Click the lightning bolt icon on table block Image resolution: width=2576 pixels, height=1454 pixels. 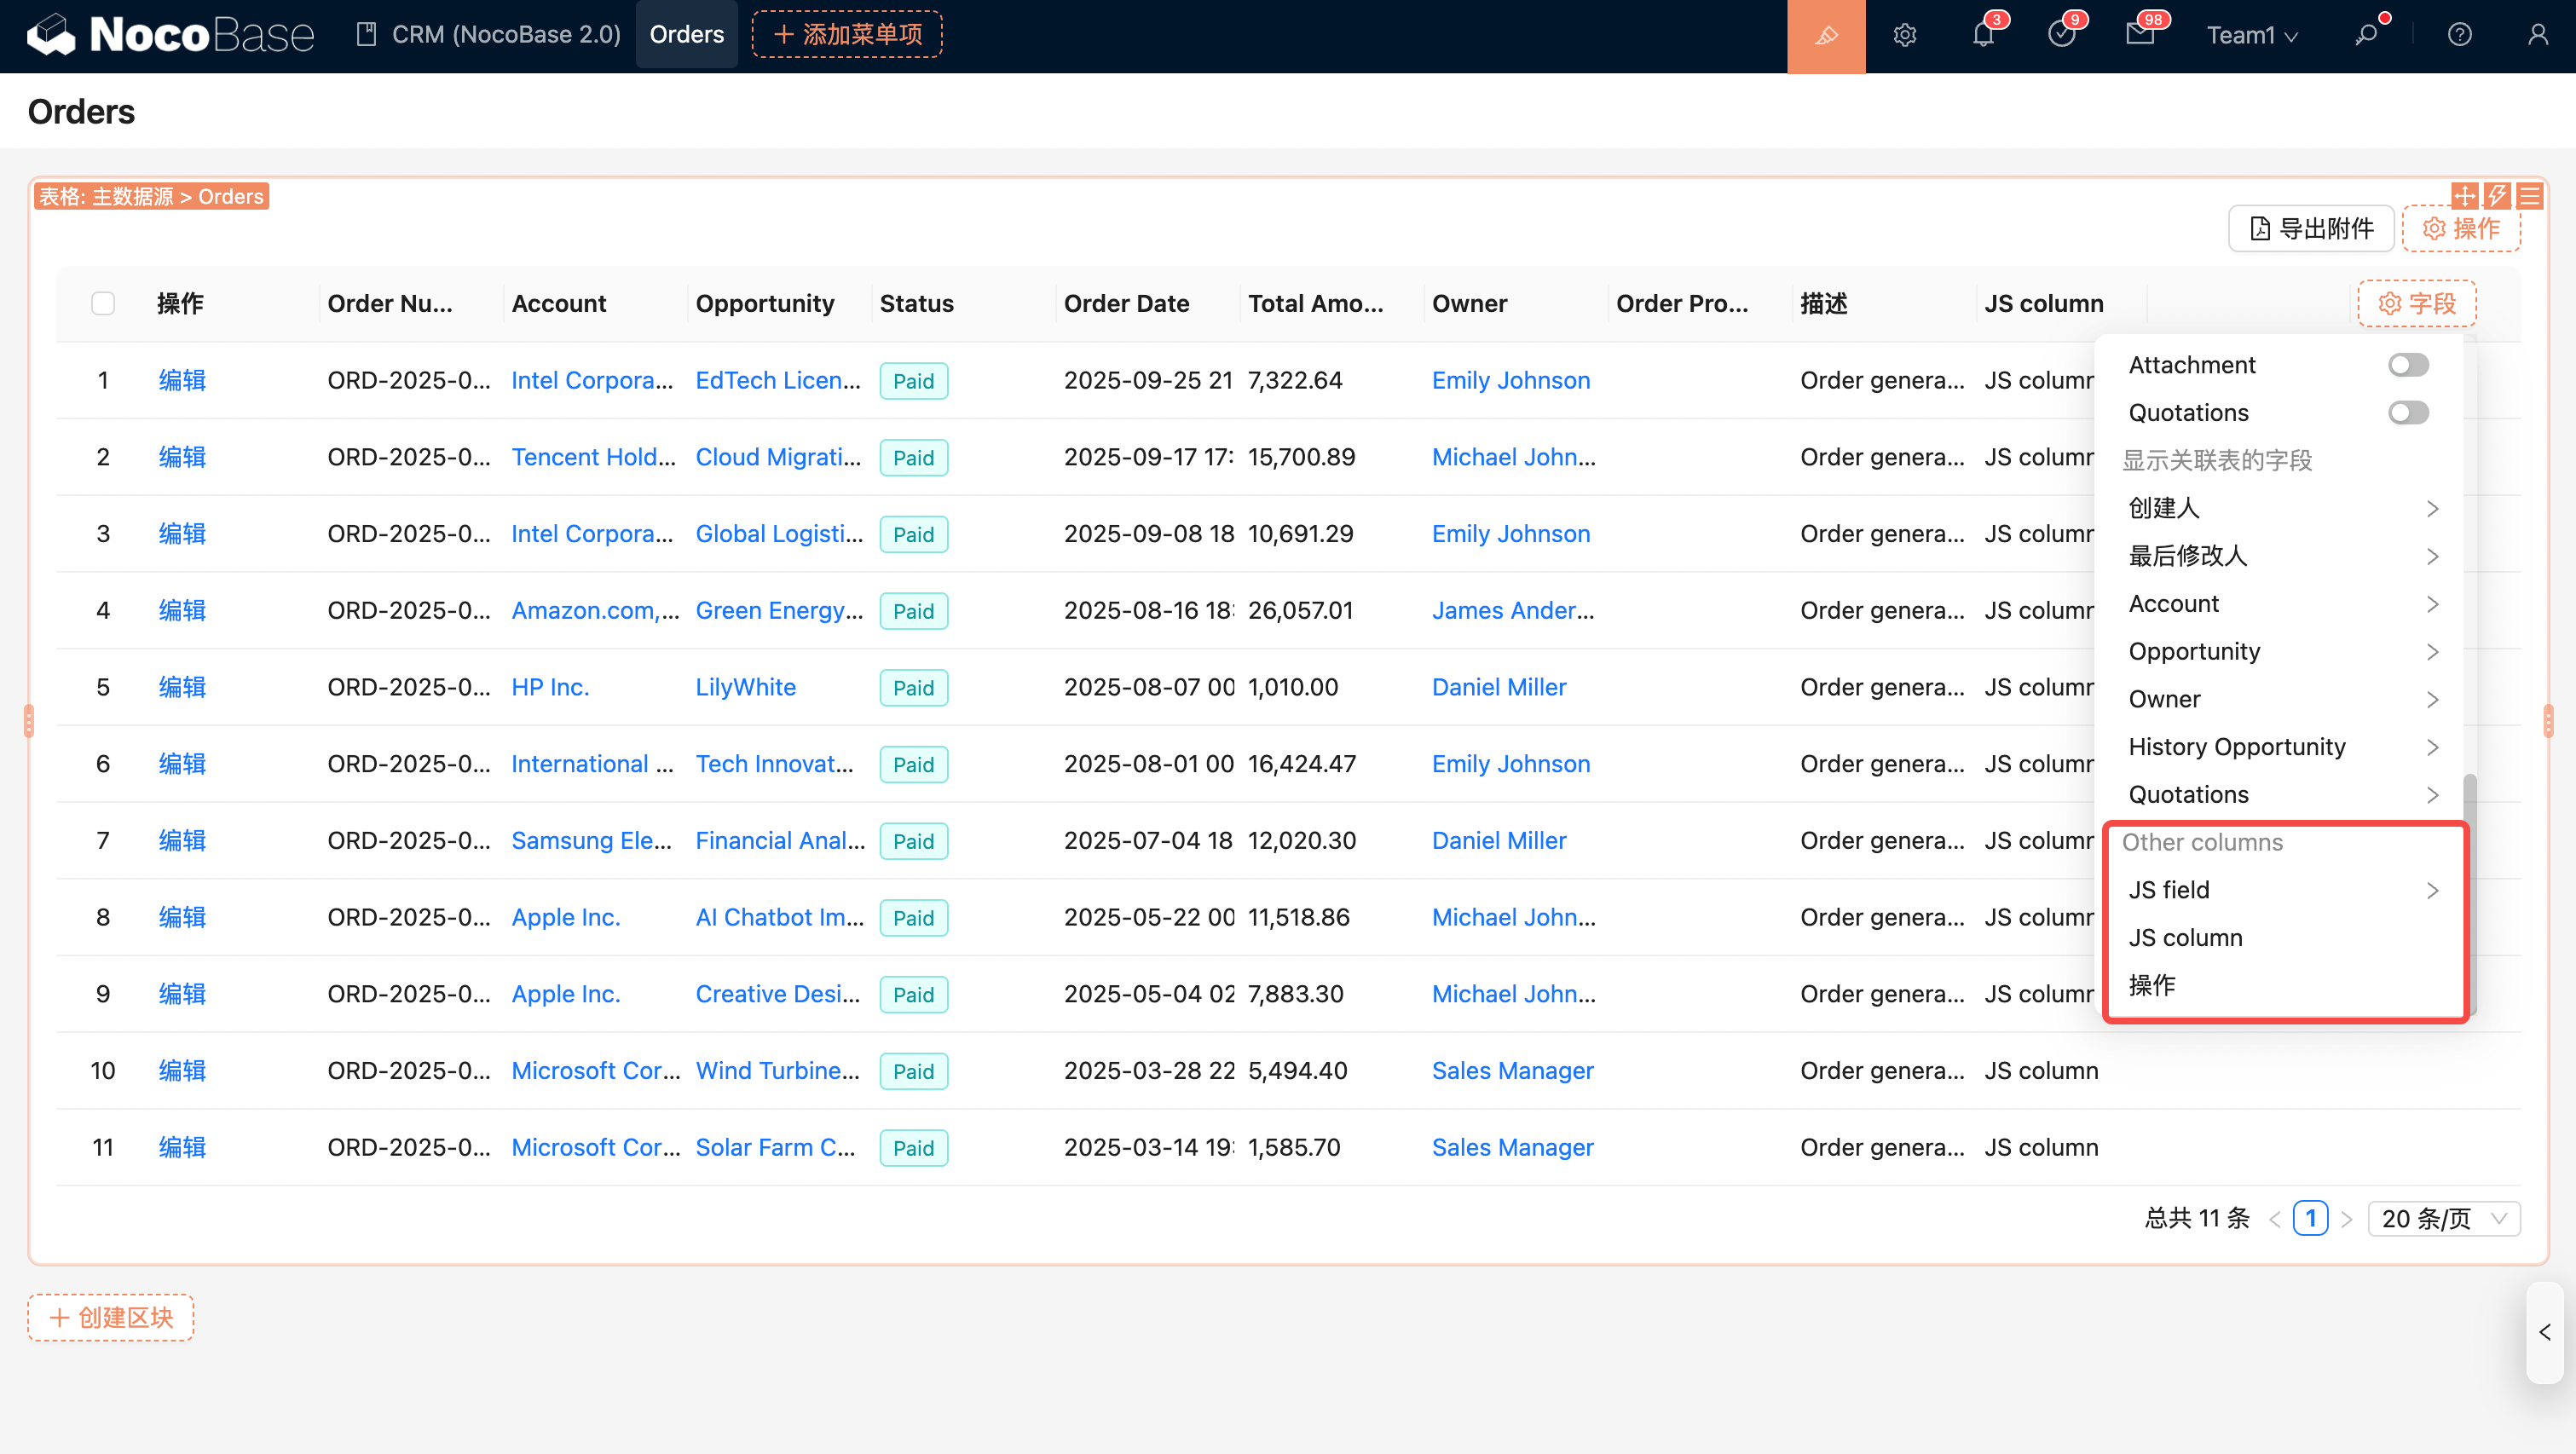[2497, 195]
